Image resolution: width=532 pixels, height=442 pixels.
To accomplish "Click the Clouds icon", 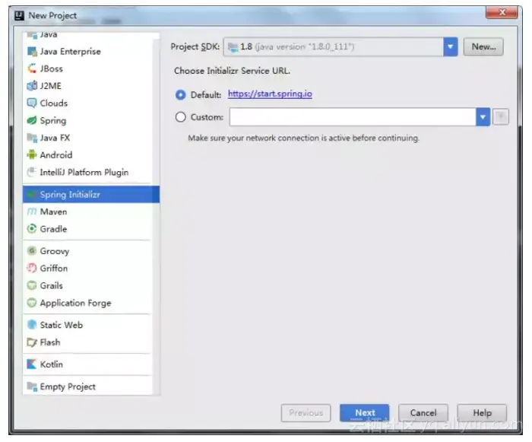I will tap(32, 103).
